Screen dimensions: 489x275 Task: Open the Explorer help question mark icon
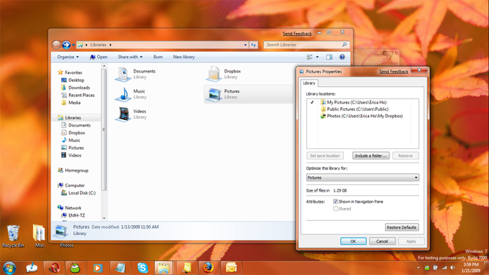[x=342, y=57]
